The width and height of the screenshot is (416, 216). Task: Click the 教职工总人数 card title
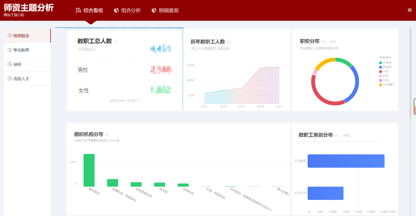[x=95, y=41]
